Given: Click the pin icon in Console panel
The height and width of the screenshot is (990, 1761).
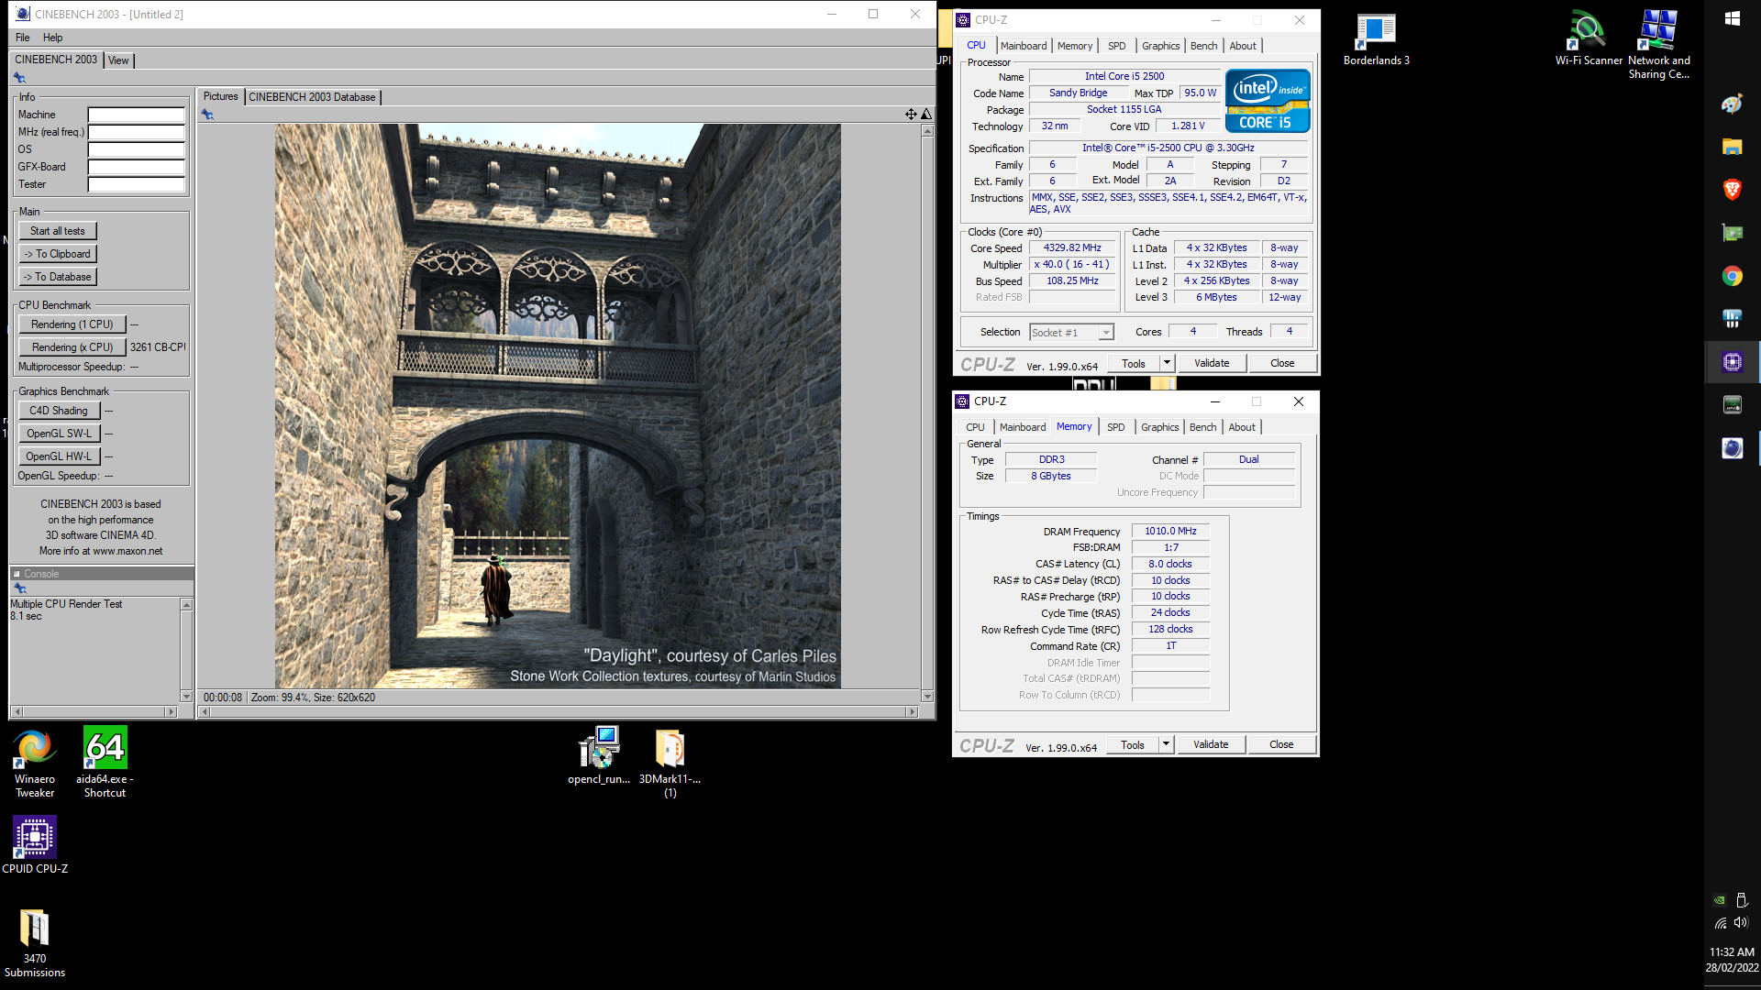Looking at the screenshot, I should pyautogui.click(x=20, y=588).
